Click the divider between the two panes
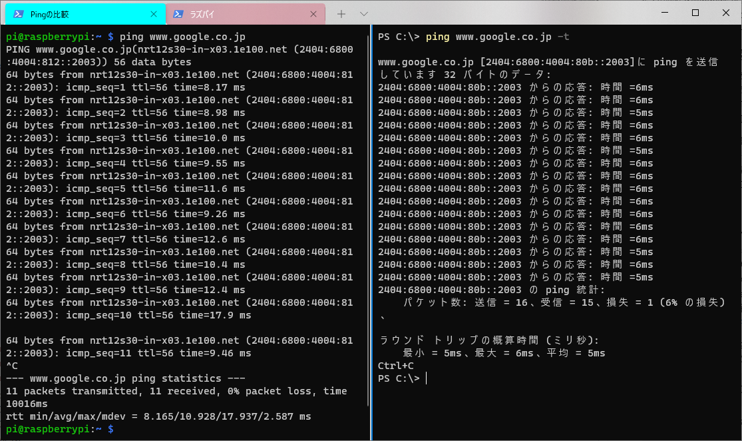Viewport: 742px width, 441px height. point(372,233)
